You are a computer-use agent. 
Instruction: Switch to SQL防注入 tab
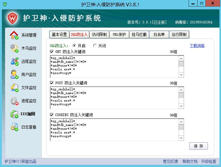tap(79, 34)
